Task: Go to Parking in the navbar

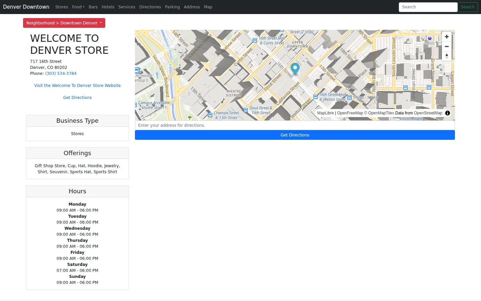Action: [172, 7]
